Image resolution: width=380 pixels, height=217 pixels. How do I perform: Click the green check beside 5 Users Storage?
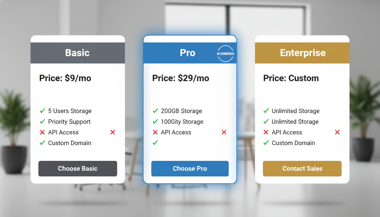click(x=42, y=111)
